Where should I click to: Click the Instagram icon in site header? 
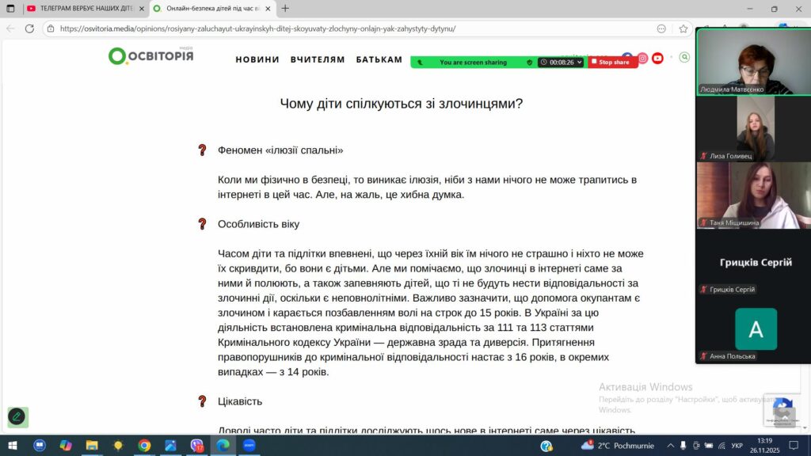pos(642,58)
